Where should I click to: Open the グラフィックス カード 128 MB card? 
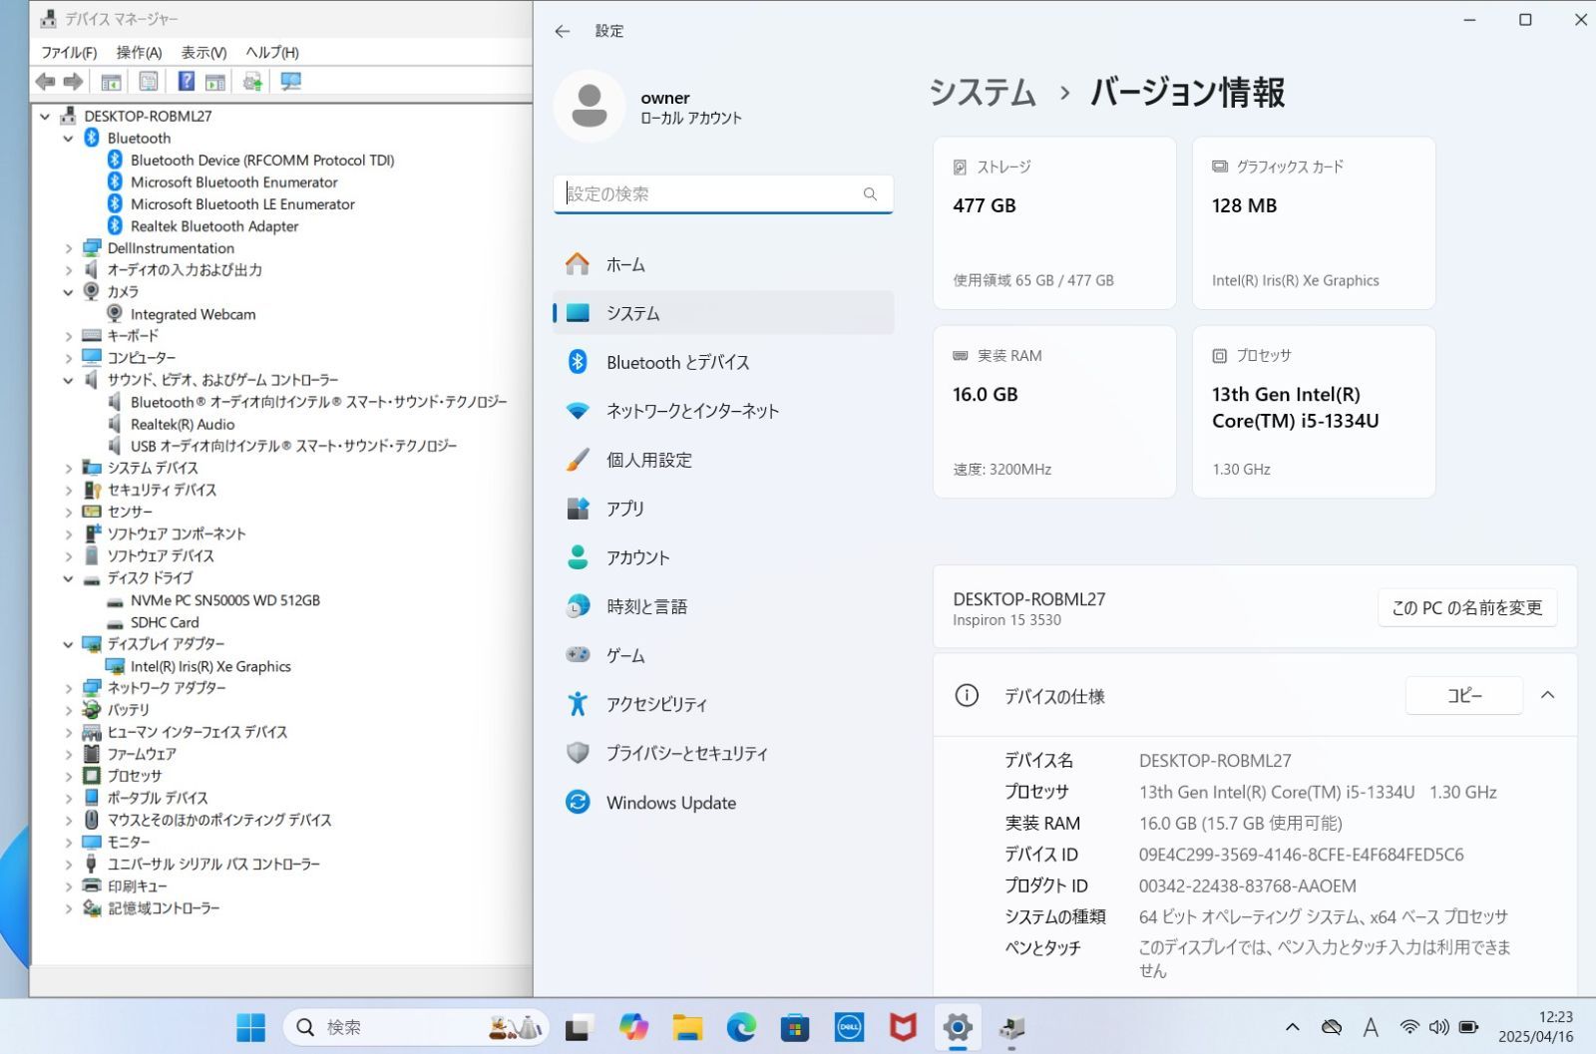(1314, 223)
